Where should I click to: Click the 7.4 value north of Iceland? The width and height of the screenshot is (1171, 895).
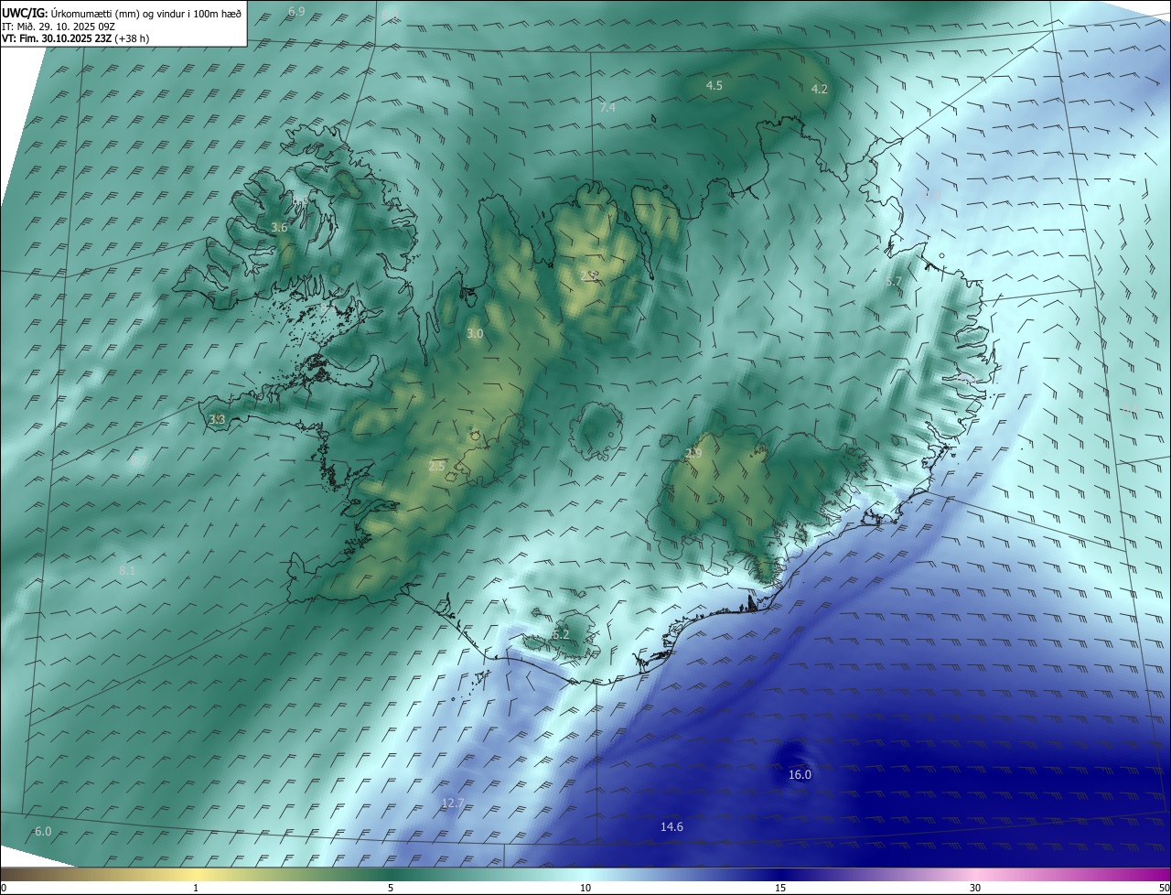click(x=607, y=108)
